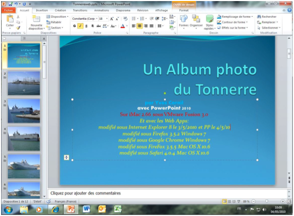Click Rechercher find button
Screen dimensions: 294x216
click(266, 17)
